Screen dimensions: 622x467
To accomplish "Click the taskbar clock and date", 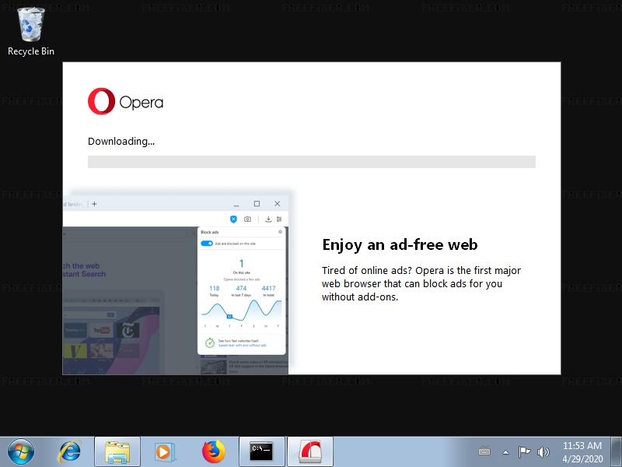I will click(582, 451).
